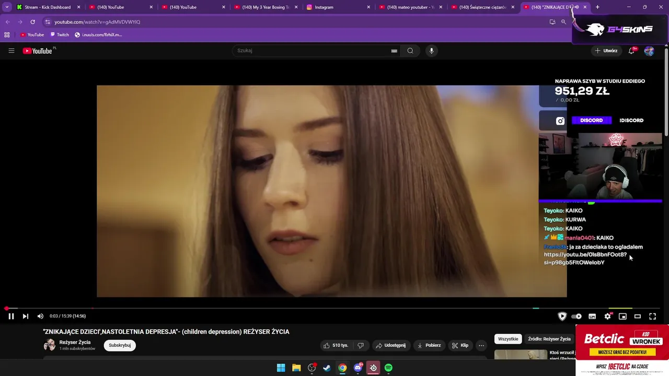Image resolution: width=669 pixels, height=376 pixels.
Task: Click the zoom magnifier icon in address bar
Action: [563, 22]
